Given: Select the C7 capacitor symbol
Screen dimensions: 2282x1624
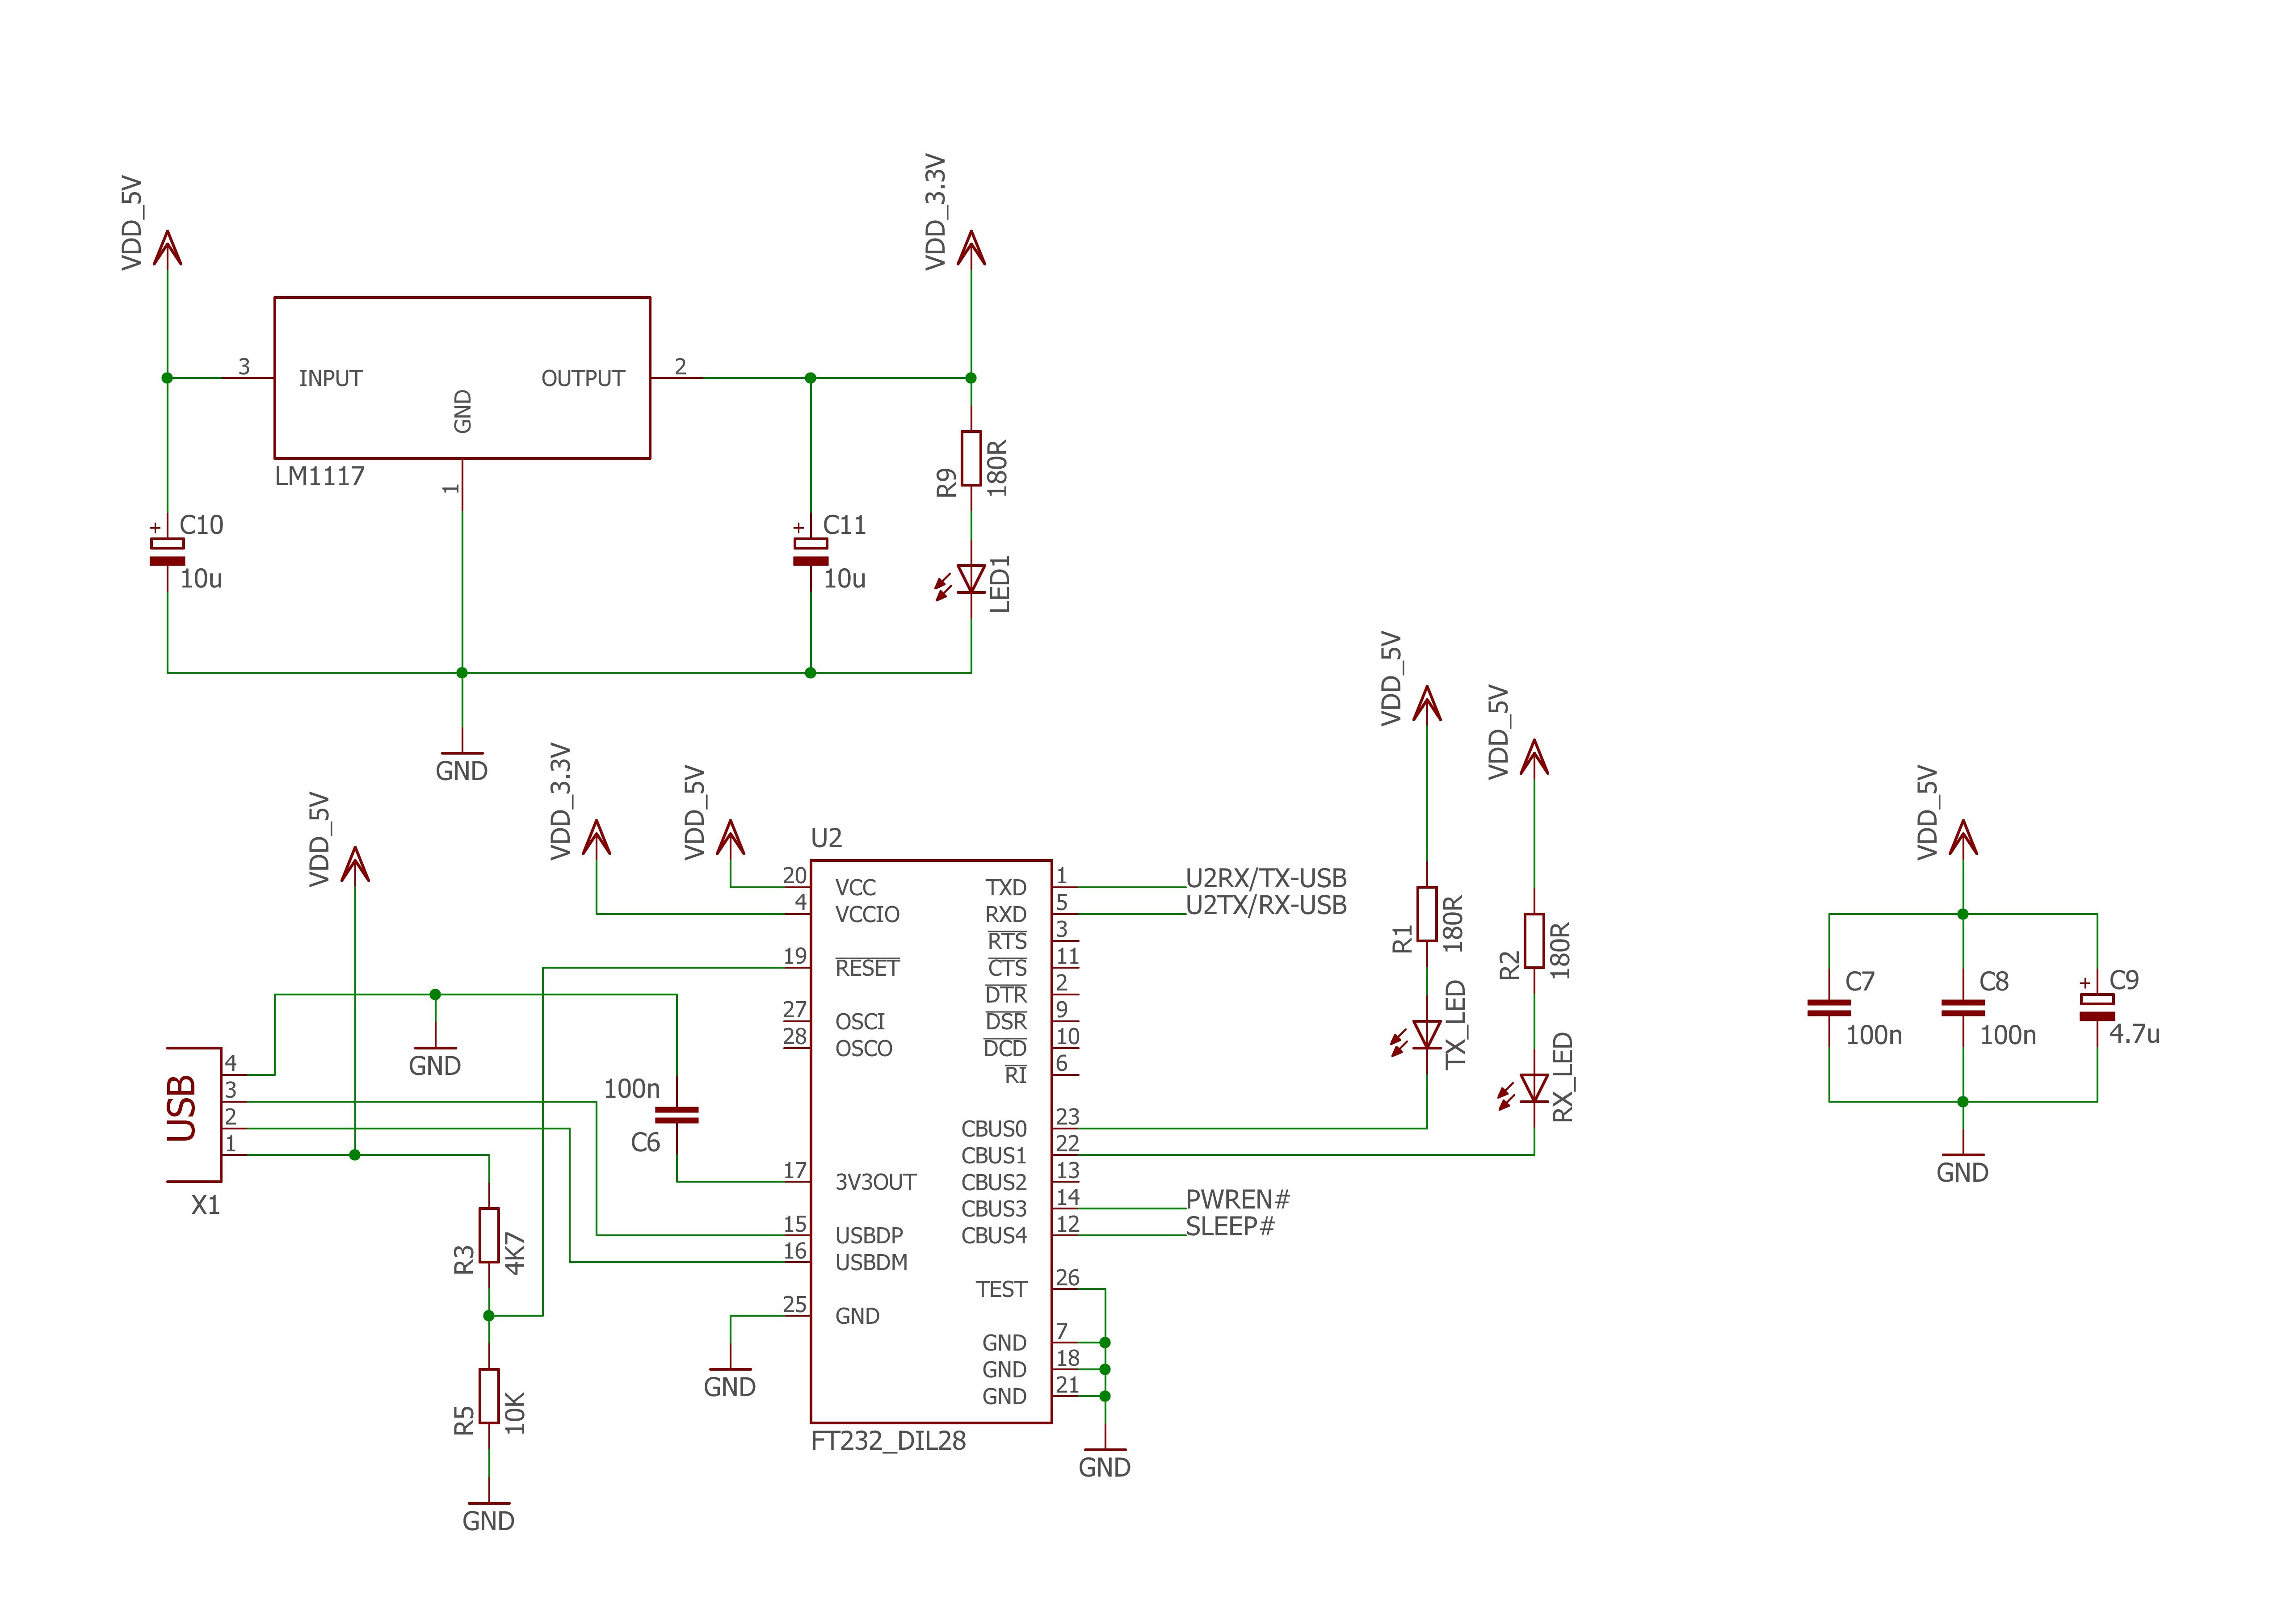Looking at the screenshot, I should click(x=1829, y=1008).
